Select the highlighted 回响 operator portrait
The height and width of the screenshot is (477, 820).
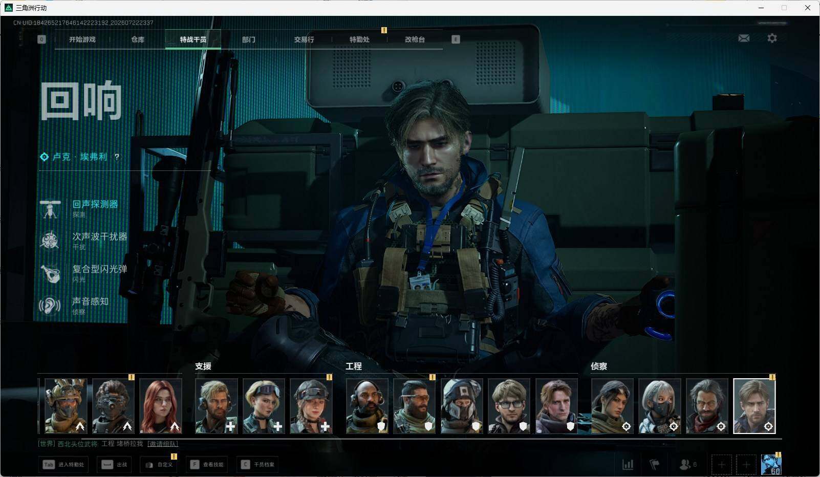pyautogui.click(x=754, y=406)
